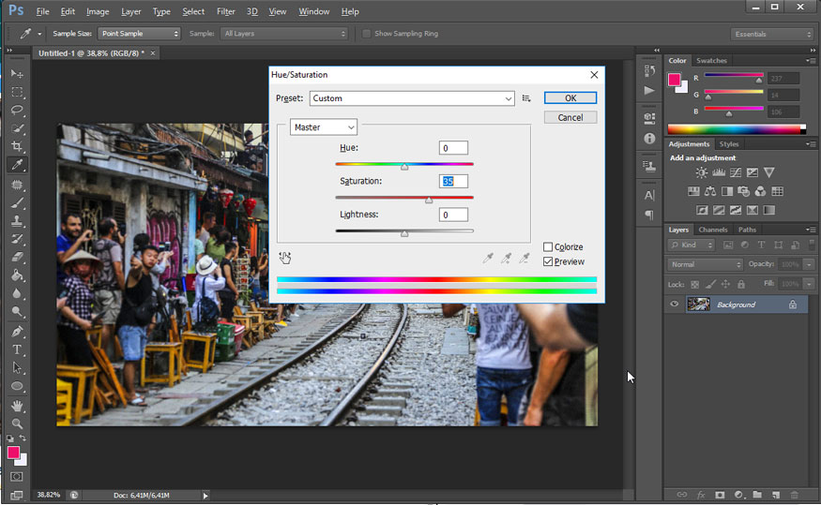Click the Saturation slider handle

(x=429, y=200)
